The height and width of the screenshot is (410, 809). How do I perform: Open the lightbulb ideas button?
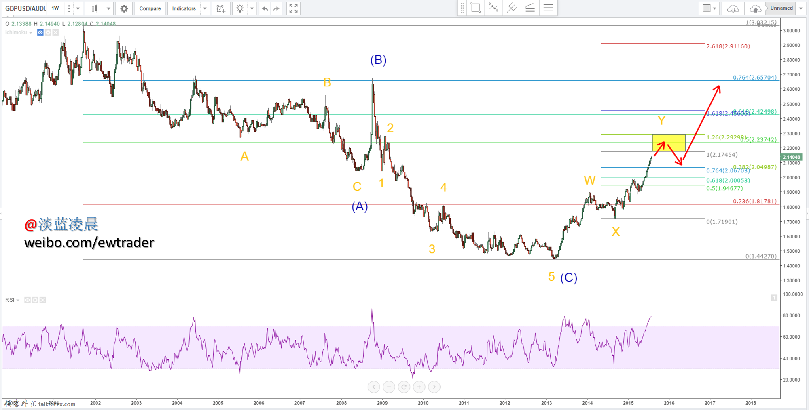(240, 8)
